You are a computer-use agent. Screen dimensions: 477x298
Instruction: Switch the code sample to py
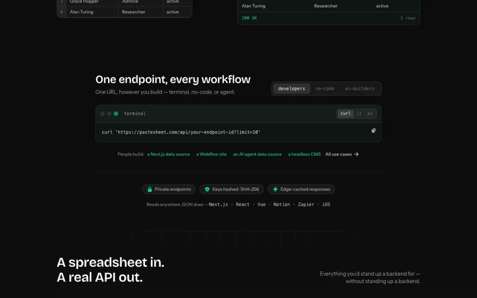coord(370,114)
